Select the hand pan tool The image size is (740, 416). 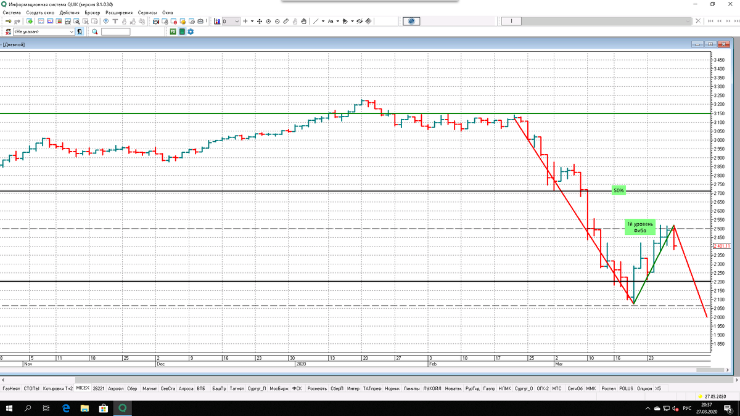pyautogui.click(x=303, y=22)
